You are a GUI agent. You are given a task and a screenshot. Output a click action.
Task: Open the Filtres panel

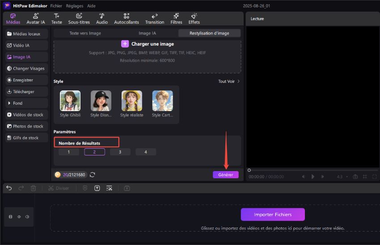(176, 18)
